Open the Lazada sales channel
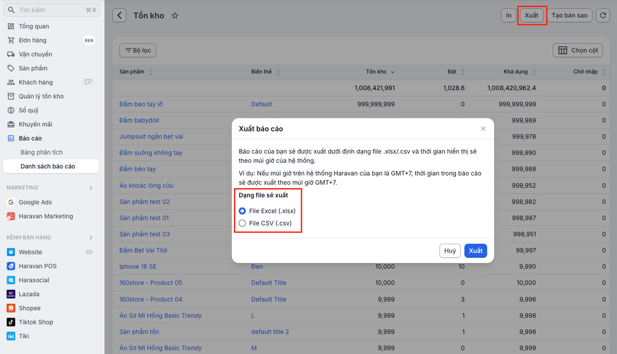The image size is (617, 354). 29,294
